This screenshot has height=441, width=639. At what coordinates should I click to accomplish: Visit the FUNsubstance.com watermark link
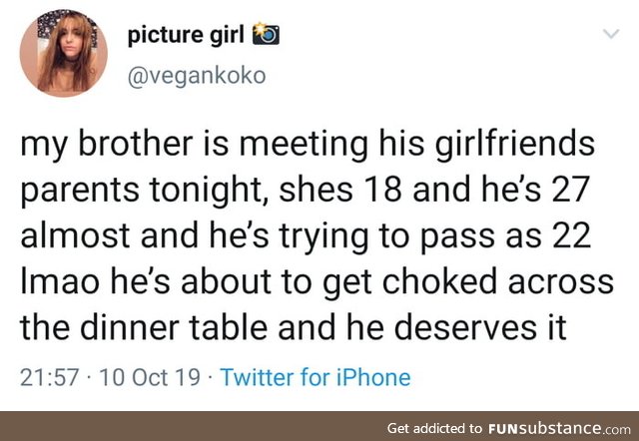pyautogui.click(x=559, y=428)
